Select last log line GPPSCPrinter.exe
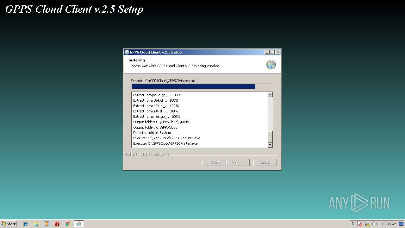 (x=165, y=143)
